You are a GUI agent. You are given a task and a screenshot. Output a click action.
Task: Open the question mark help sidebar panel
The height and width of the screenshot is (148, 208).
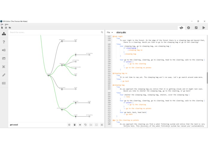(x=4, y=42)
